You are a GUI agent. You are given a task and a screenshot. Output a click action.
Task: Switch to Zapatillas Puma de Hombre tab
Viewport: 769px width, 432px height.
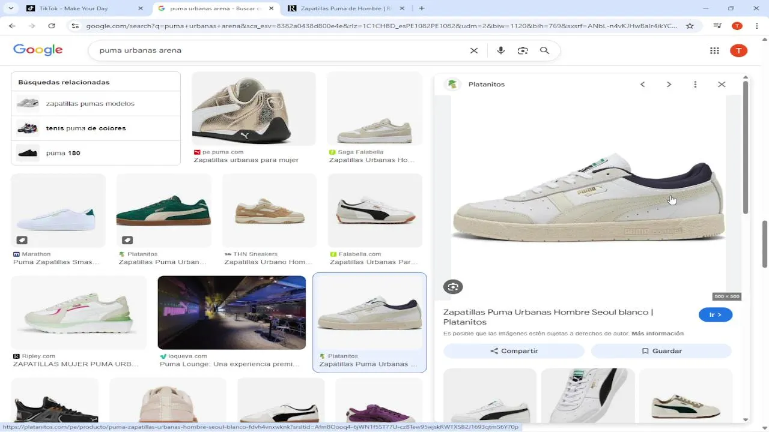point(347,8)
